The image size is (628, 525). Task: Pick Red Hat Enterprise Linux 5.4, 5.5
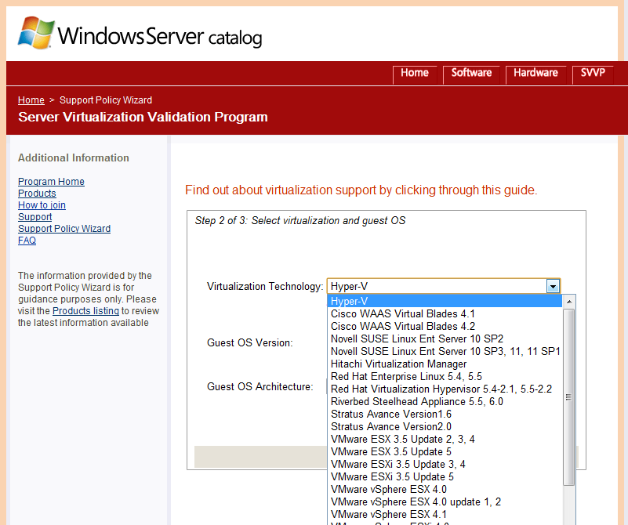point(406,377)
